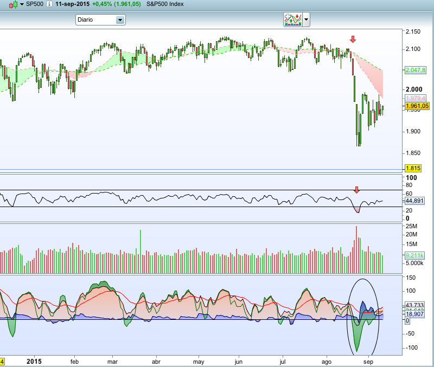434x367 pixels.
Task: Click the yellow 1.961,05 current price label
Action: [417, 106]
